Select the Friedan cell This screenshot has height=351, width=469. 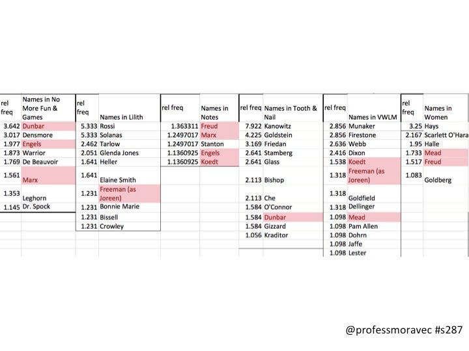293,144
